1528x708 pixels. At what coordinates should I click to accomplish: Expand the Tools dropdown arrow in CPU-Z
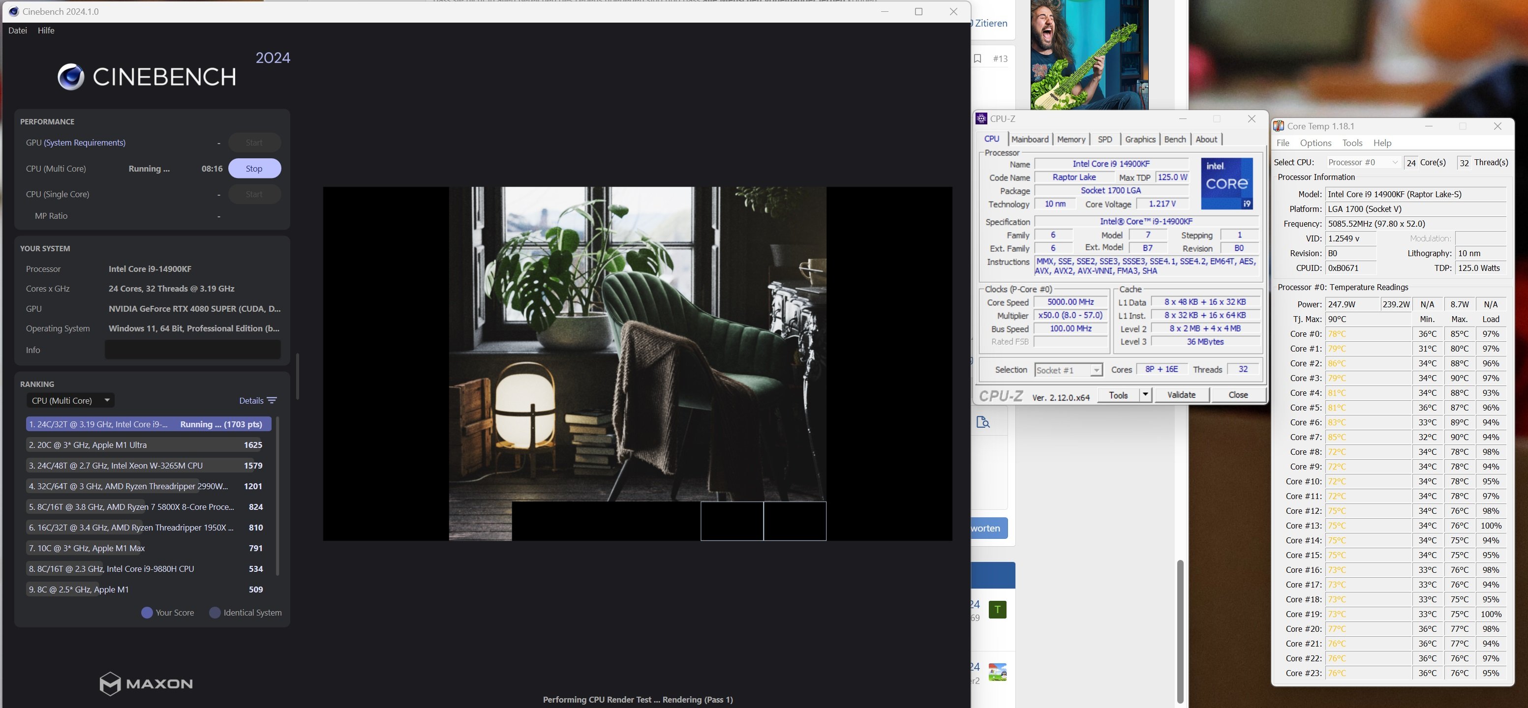[x=1145, y=395]
